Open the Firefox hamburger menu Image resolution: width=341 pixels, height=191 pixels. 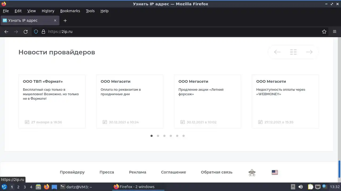pos(335,32)
